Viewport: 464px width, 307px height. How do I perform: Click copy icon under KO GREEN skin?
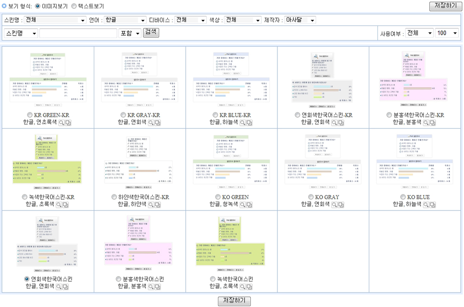[250, 205]
